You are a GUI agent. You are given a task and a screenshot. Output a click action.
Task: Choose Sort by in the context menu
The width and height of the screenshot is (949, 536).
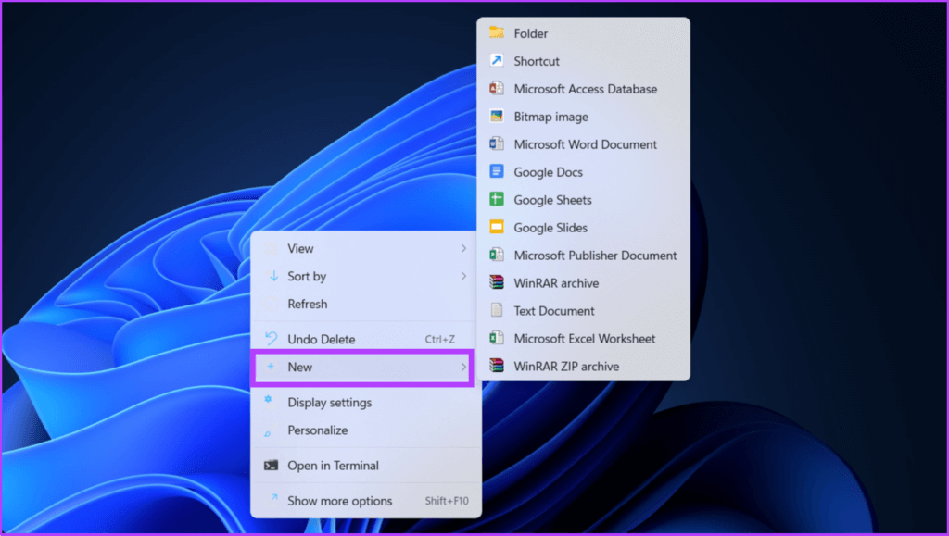tap(365, 276)
